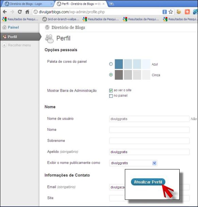Click the Azul label text
This screenshot has width=198, height=207.
[x=154, y=64]
